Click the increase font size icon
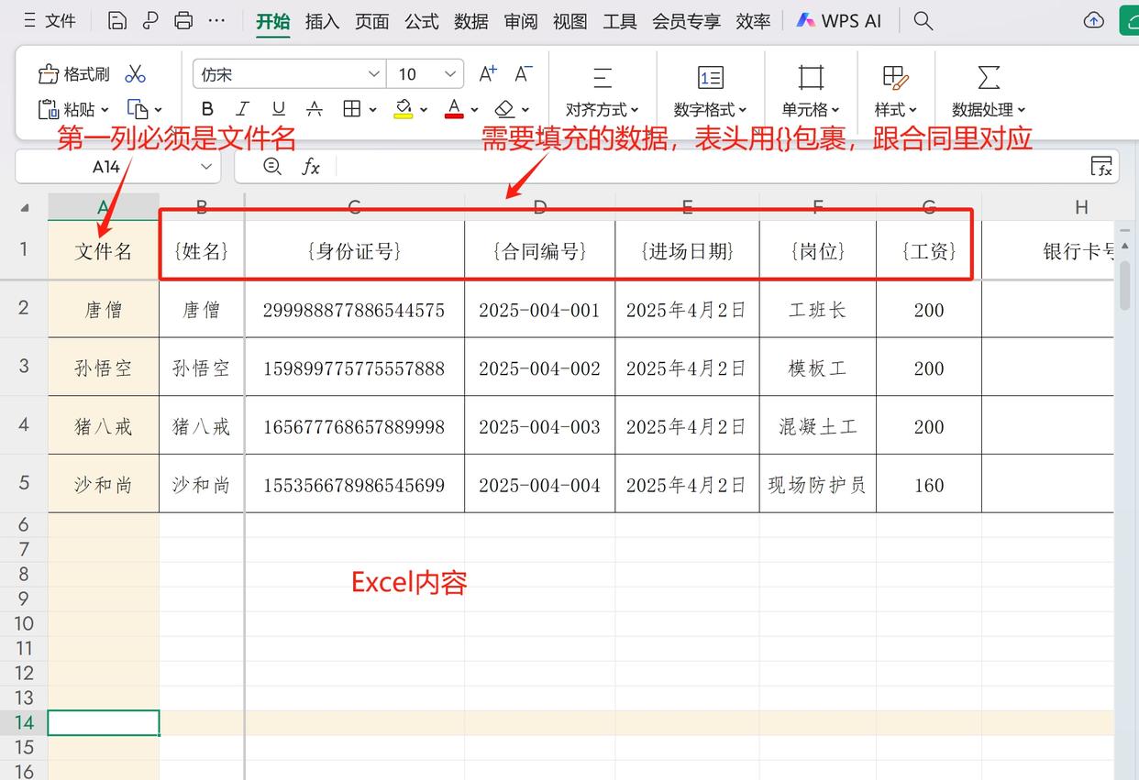The height and width of the screenshot is (780, 1139). 488,74
